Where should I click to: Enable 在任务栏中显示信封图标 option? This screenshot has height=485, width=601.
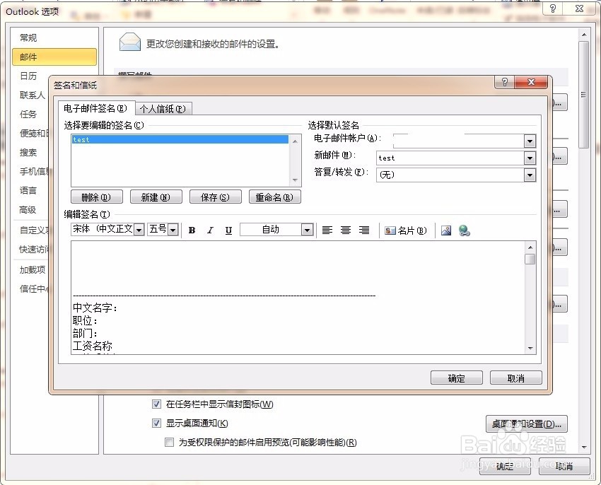pyautogui.click(x=157, y=404)
